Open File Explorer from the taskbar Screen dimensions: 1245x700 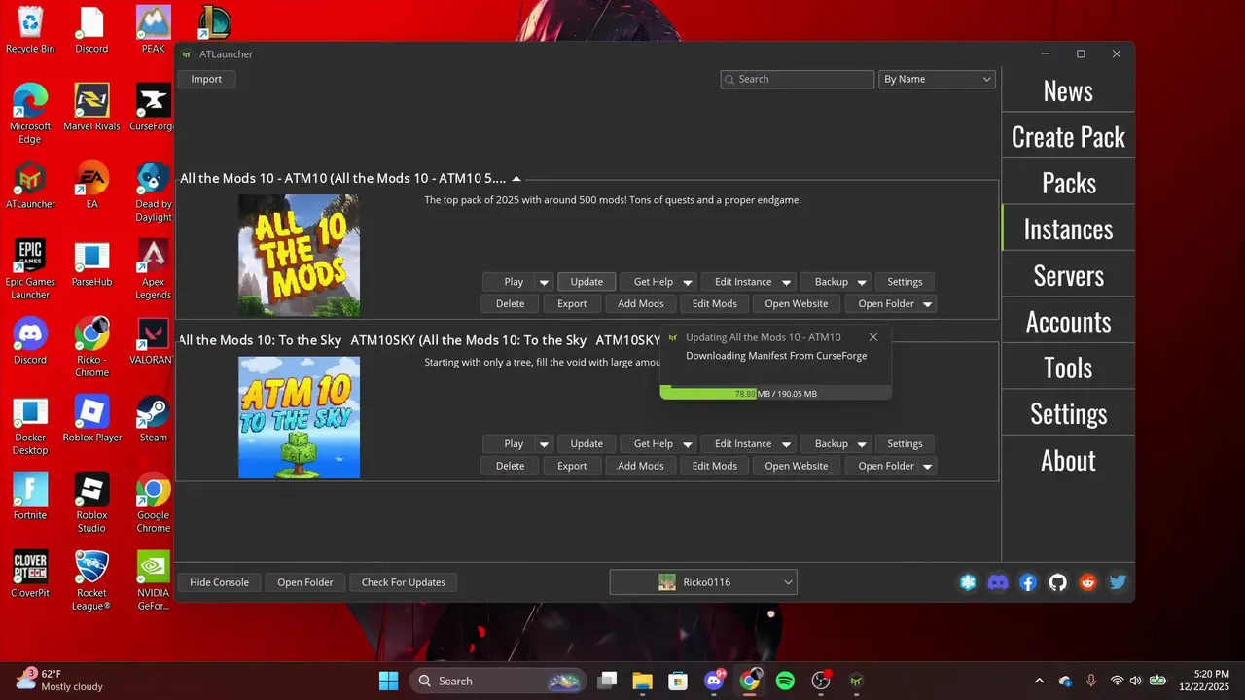point(642,681)
